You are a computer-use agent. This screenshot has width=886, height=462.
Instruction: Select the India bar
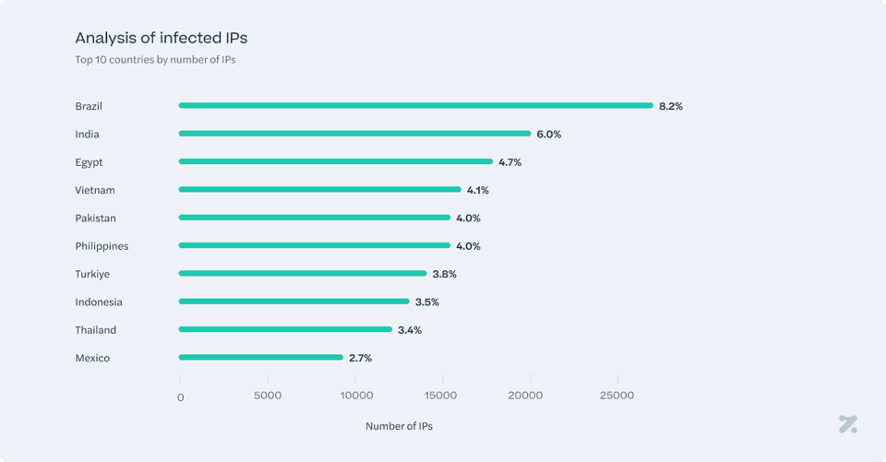[354, 134]
